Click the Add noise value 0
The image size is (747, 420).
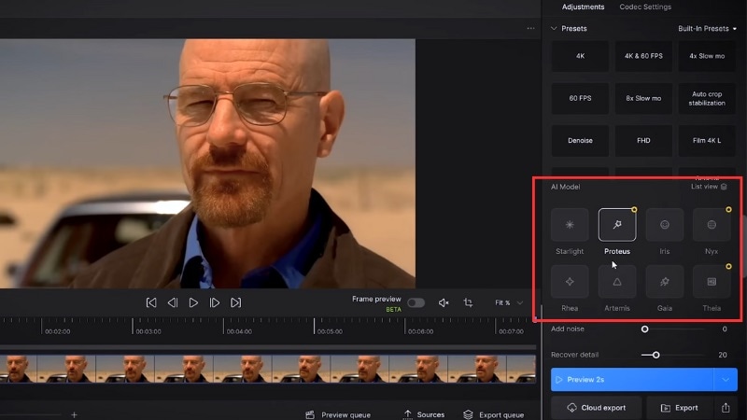coord(725,329)
